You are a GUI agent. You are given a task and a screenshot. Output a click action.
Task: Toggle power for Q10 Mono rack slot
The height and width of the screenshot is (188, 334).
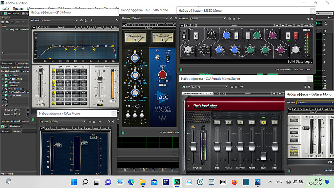(7, 76)
